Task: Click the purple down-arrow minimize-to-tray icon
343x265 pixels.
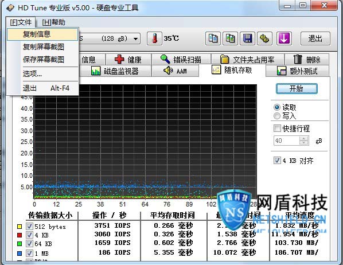Action: (284, 38)
